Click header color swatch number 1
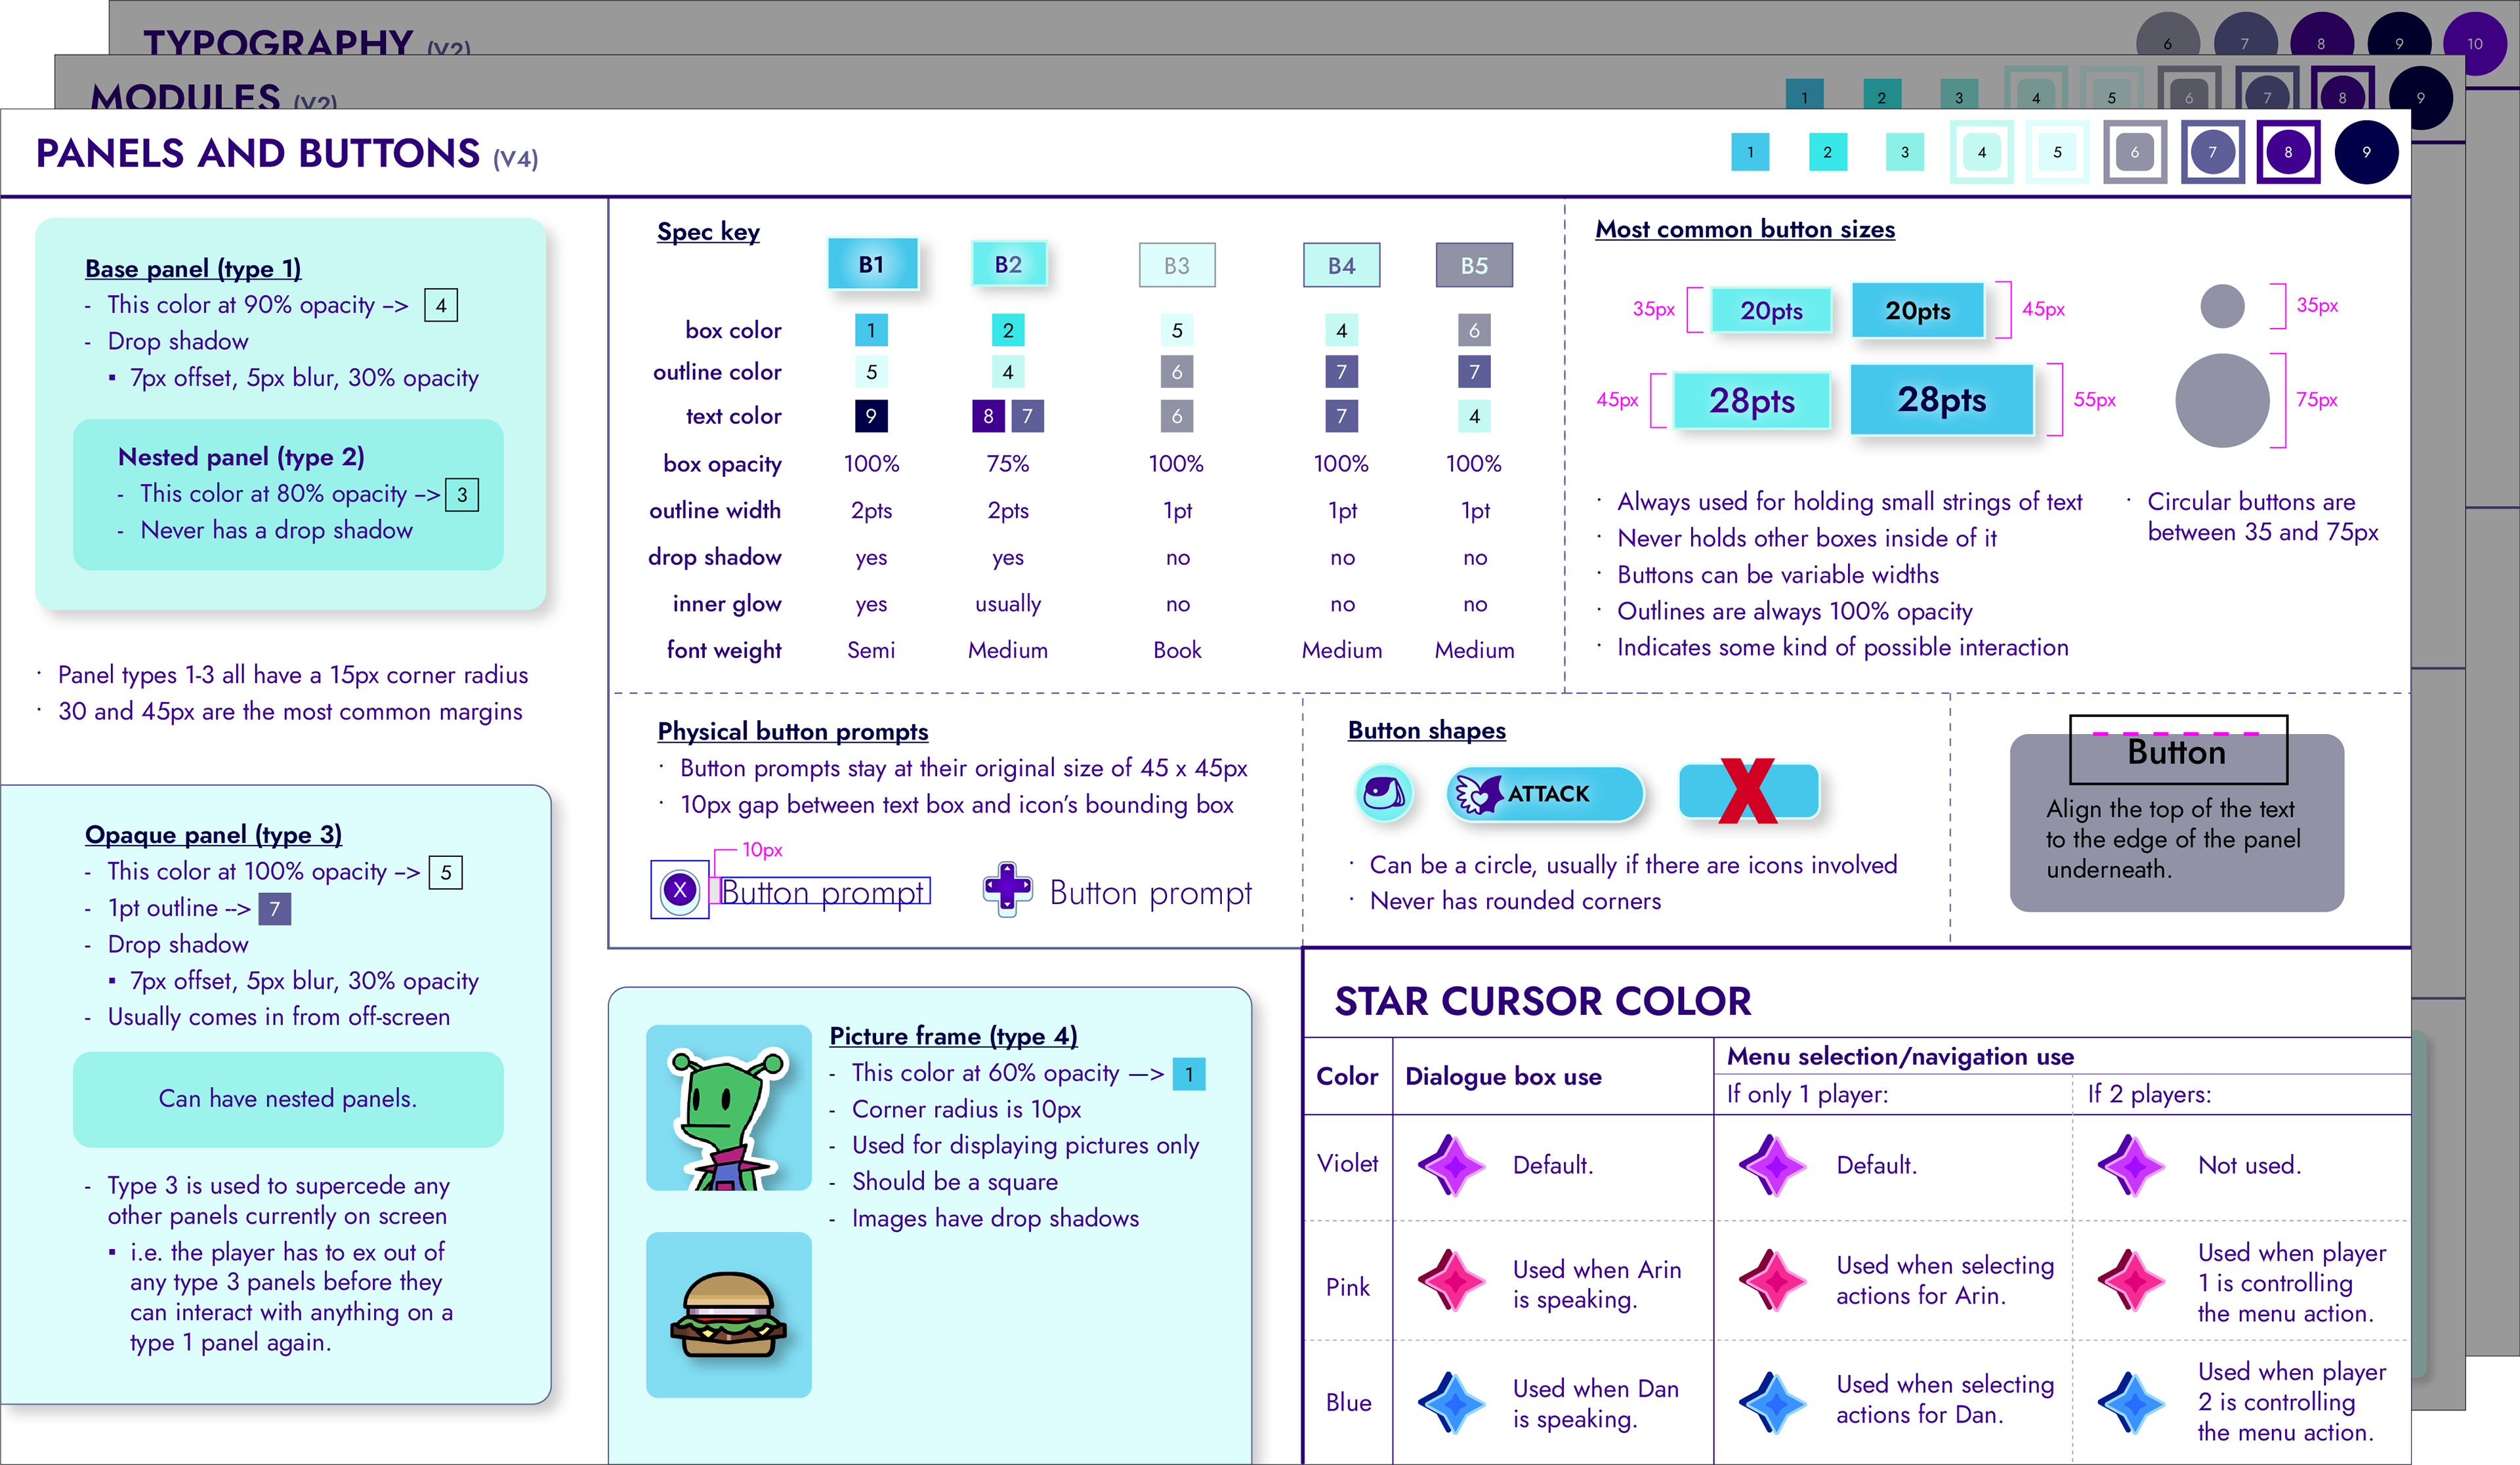Viewport: 2520px width, 1465px height. [1750, 152]
